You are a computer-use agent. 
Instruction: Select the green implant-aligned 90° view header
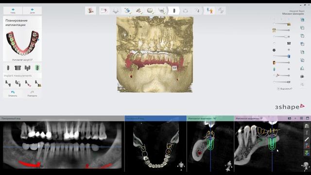210,119
